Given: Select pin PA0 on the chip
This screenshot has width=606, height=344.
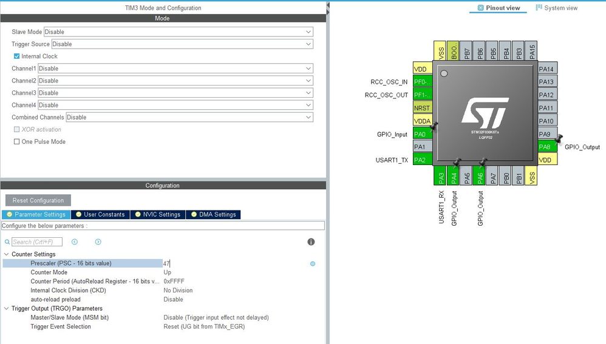Looking at the screenshot, I should (x=423, y=134).
